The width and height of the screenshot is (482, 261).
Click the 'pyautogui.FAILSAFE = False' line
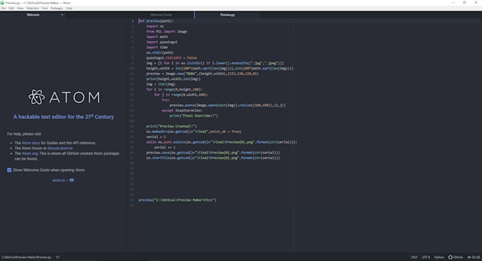(172, 58)
